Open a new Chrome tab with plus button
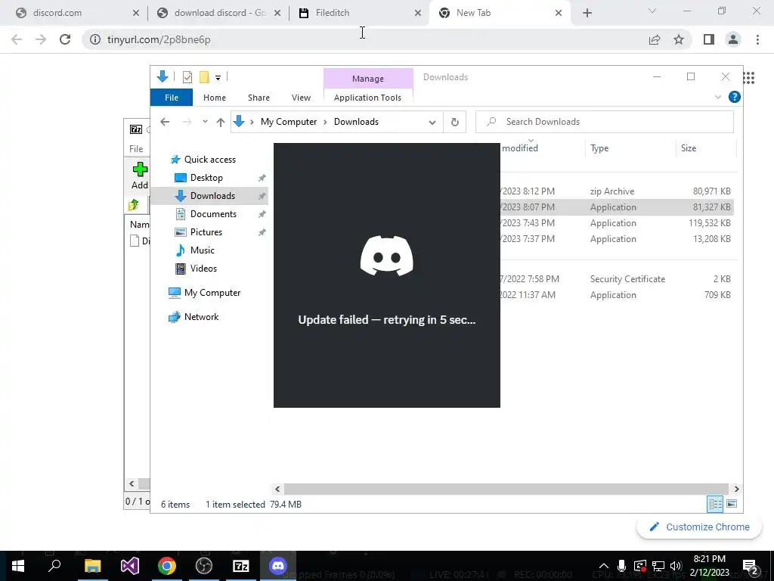Screen dimensions: 774x581 (587, 13)
